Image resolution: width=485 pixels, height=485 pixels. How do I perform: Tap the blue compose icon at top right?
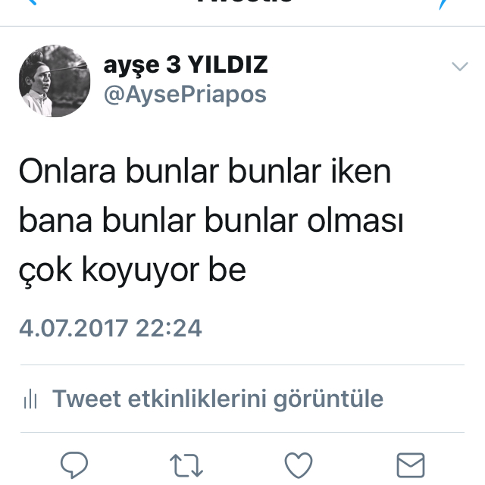coord(443,5)
